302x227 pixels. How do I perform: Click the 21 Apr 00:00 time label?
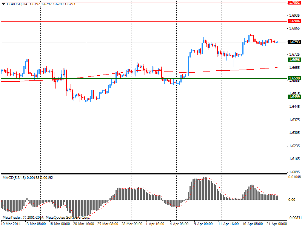[277, 224]
